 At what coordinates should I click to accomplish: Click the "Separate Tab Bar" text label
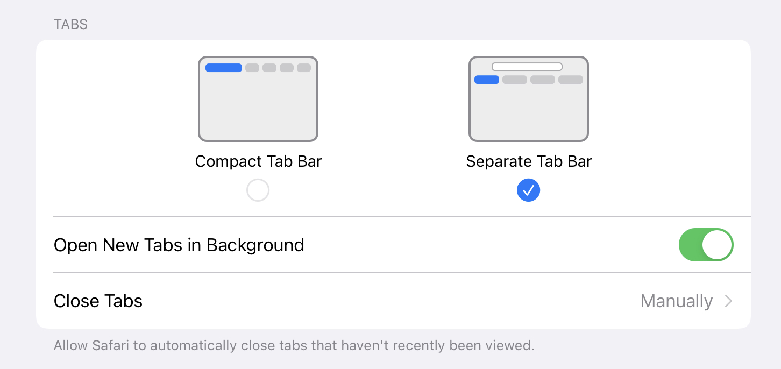pos(529,161)
